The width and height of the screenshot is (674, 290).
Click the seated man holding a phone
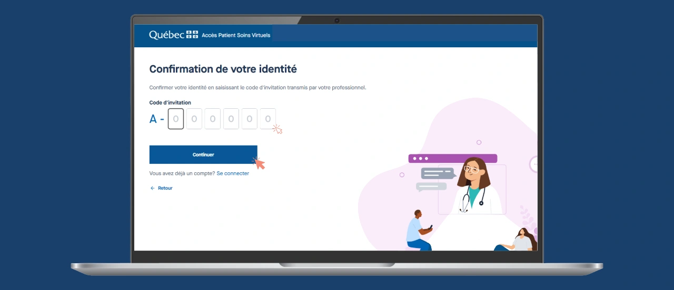tap(418, 230)
